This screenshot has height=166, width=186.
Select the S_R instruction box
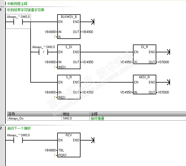click(69, 87)
